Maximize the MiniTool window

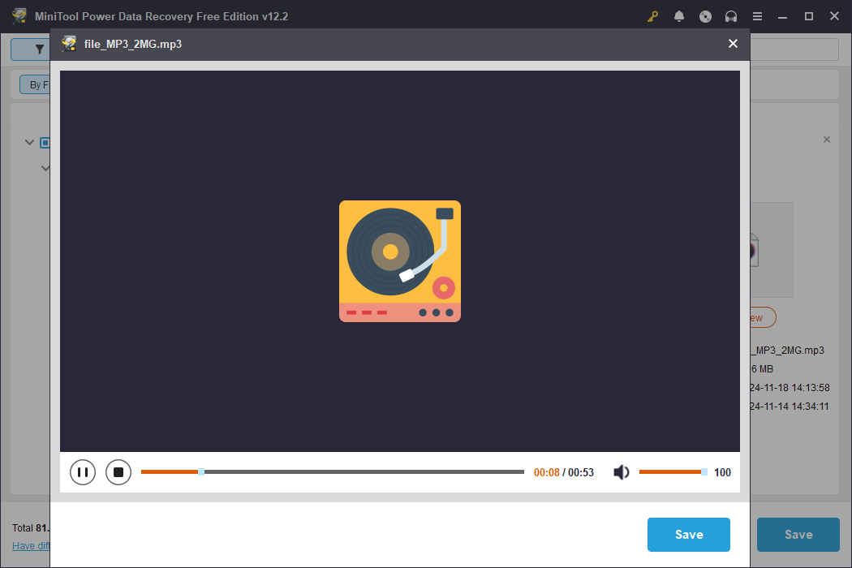pos(808,16)
